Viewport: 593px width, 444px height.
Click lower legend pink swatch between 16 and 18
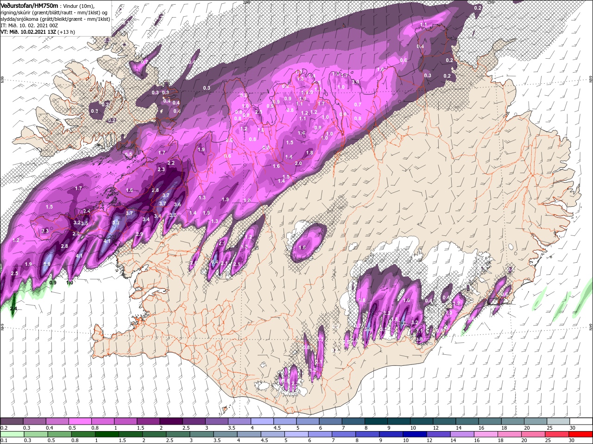pyautogui.click(x=486, y=434)
